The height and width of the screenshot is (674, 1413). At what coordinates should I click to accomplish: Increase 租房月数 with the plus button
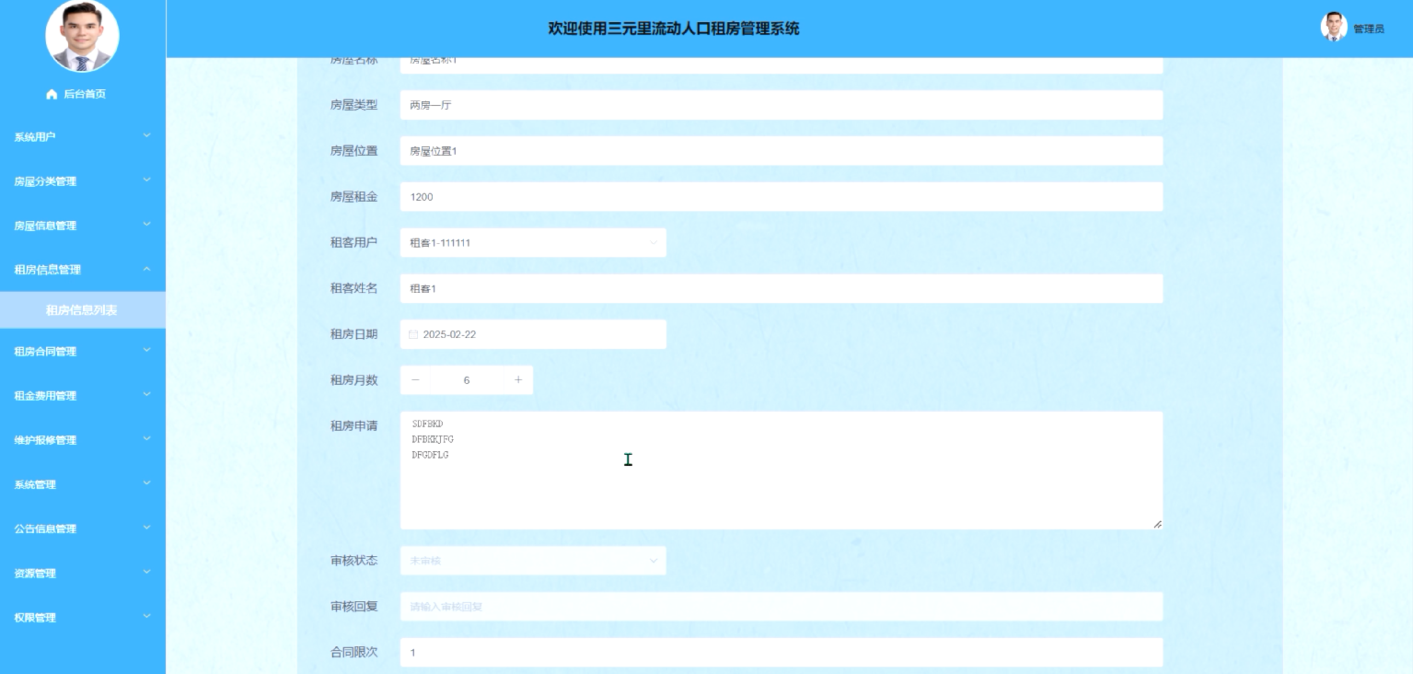pos(518,380)
